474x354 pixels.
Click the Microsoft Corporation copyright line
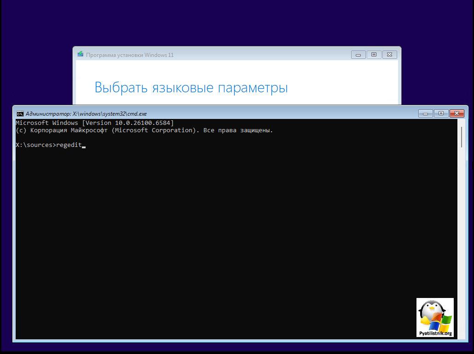144,130
